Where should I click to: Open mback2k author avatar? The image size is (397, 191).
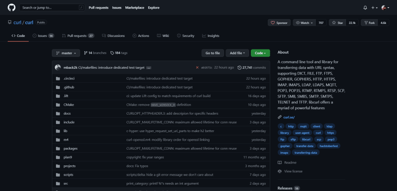tap(58, 67)
